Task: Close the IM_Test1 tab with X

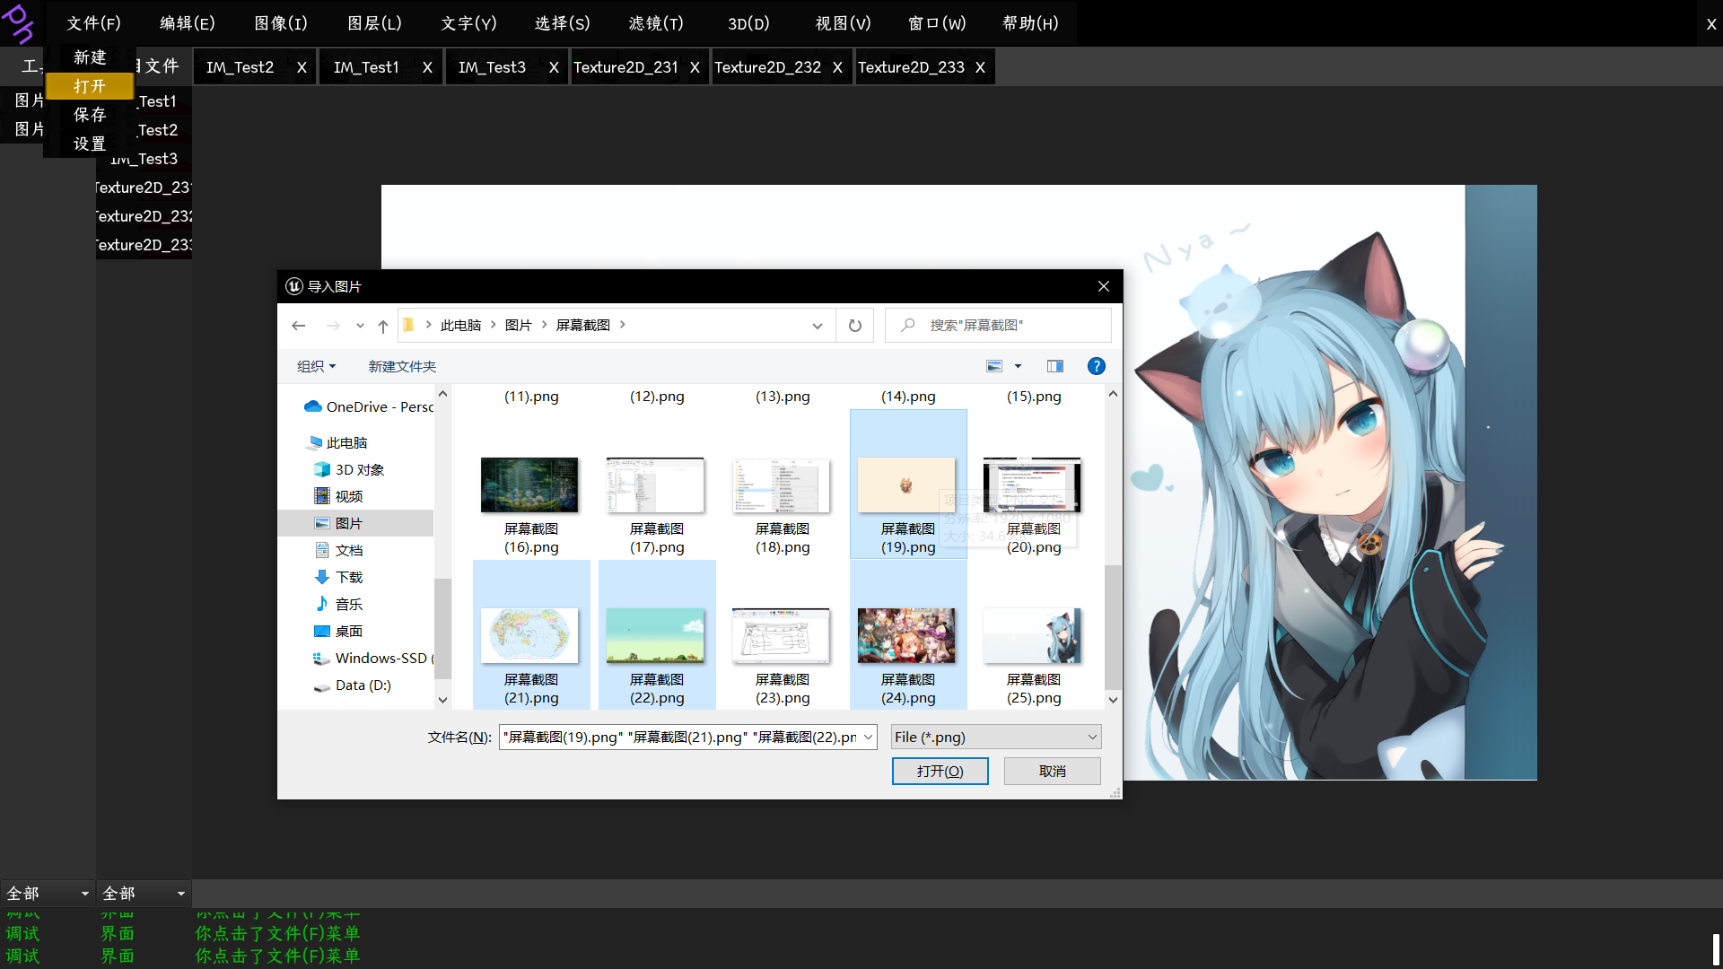Action: click(x=427, y=67)
